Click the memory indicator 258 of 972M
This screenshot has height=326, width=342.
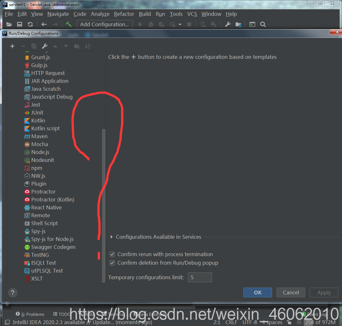click(320, 322)
